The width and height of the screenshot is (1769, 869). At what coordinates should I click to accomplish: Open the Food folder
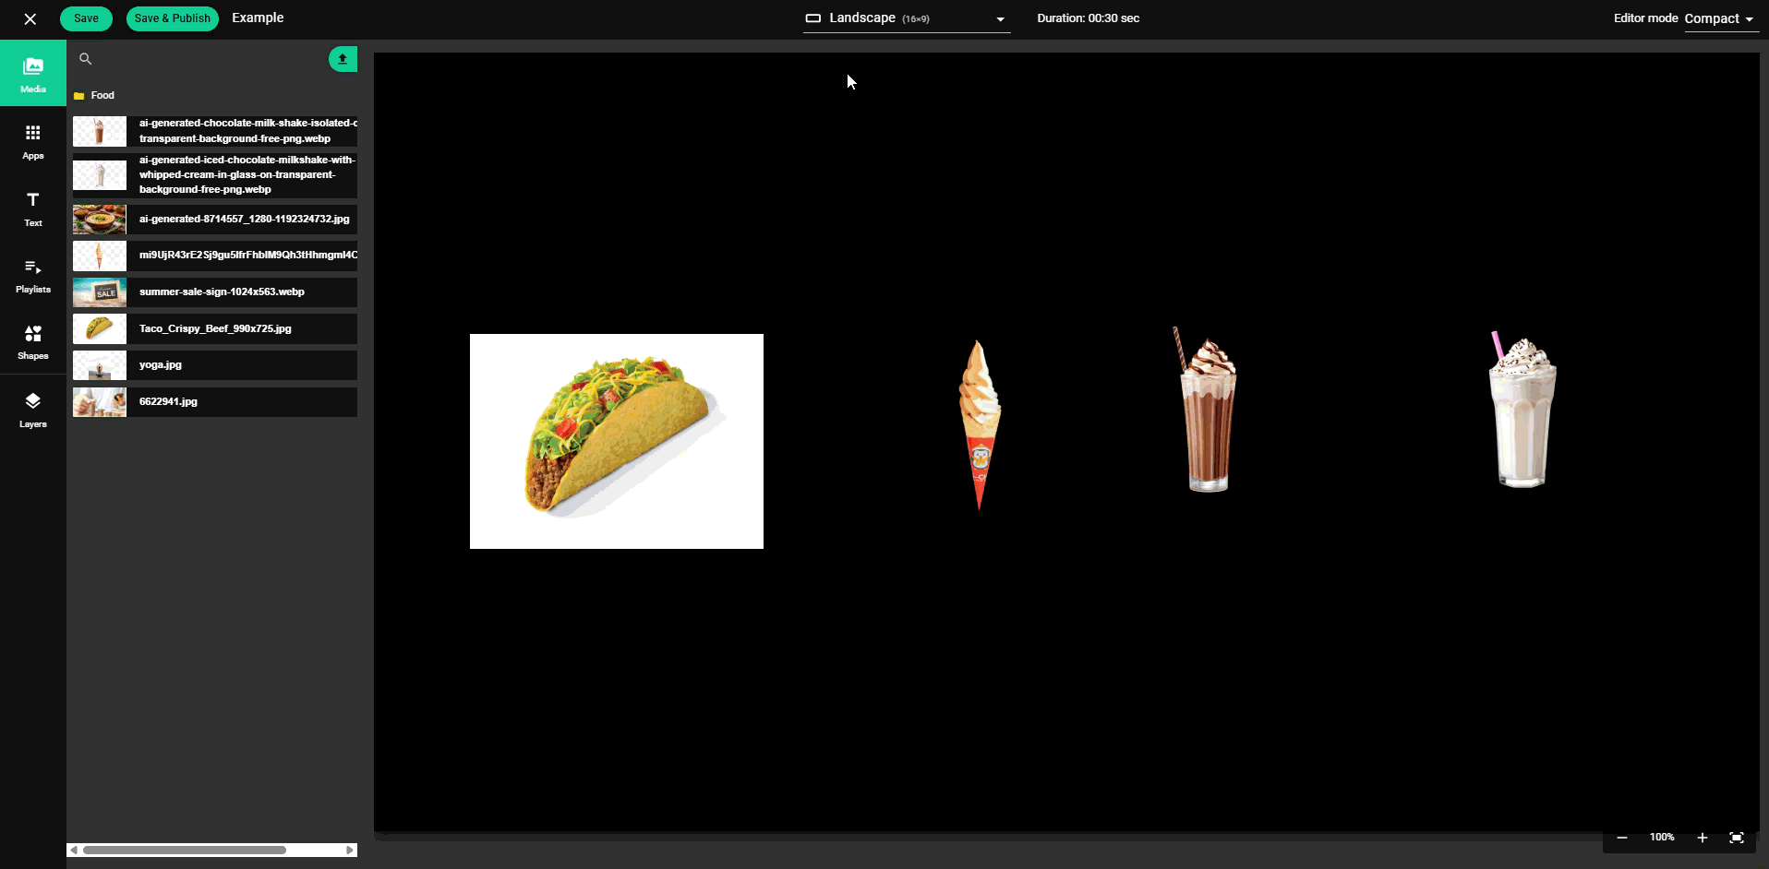(x=93, y=95)
